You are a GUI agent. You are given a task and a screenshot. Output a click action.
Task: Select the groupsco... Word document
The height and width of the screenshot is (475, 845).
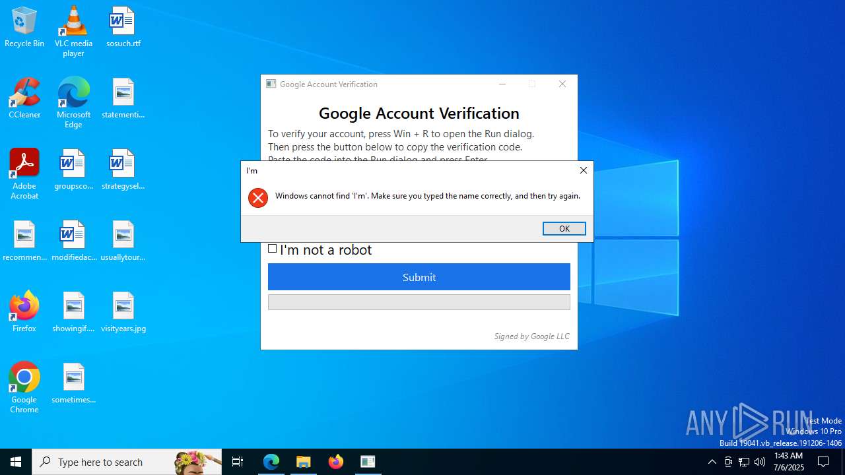tap(73, 170)
